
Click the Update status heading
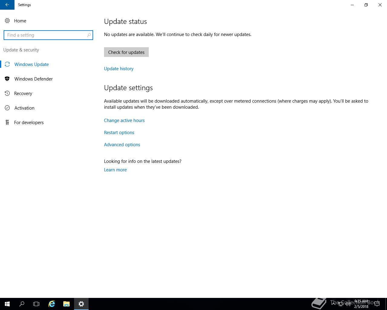125,21
